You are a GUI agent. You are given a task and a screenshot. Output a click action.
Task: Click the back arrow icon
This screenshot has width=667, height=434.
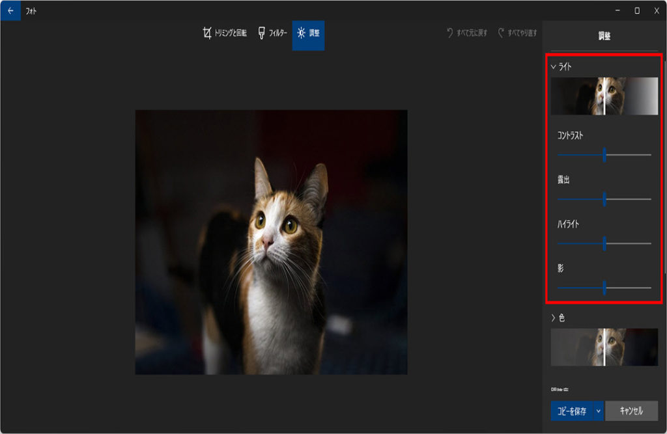click(10, 10)
